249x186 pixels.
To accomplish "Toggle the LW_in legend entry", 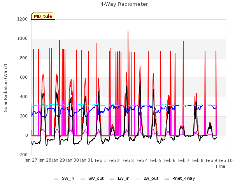I will point(120,178).
